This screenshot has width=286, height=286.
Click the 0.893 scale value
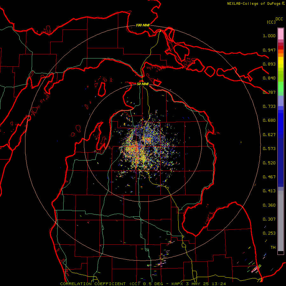click(269, 64)
